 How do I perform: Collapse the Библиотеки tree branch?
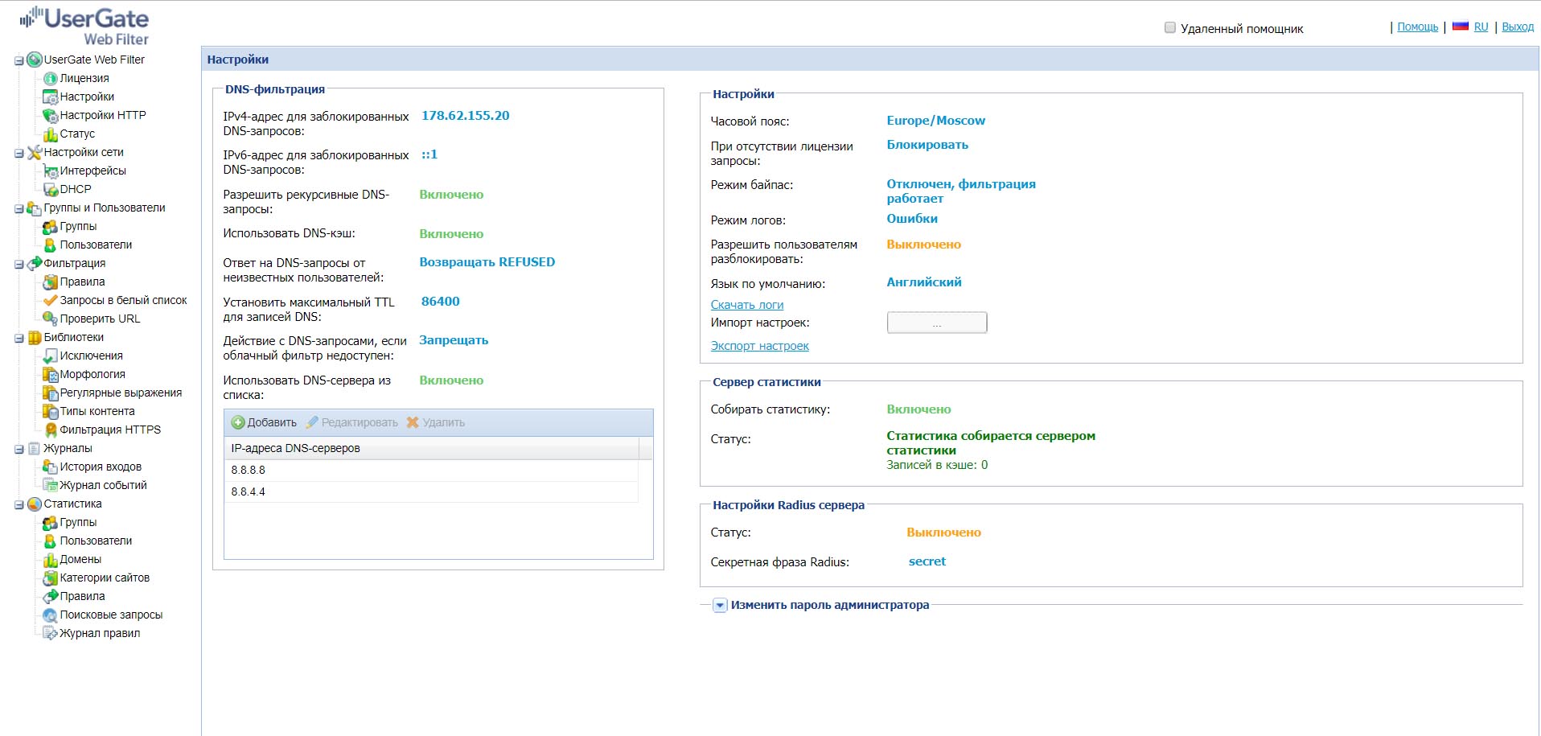[18, 338]
